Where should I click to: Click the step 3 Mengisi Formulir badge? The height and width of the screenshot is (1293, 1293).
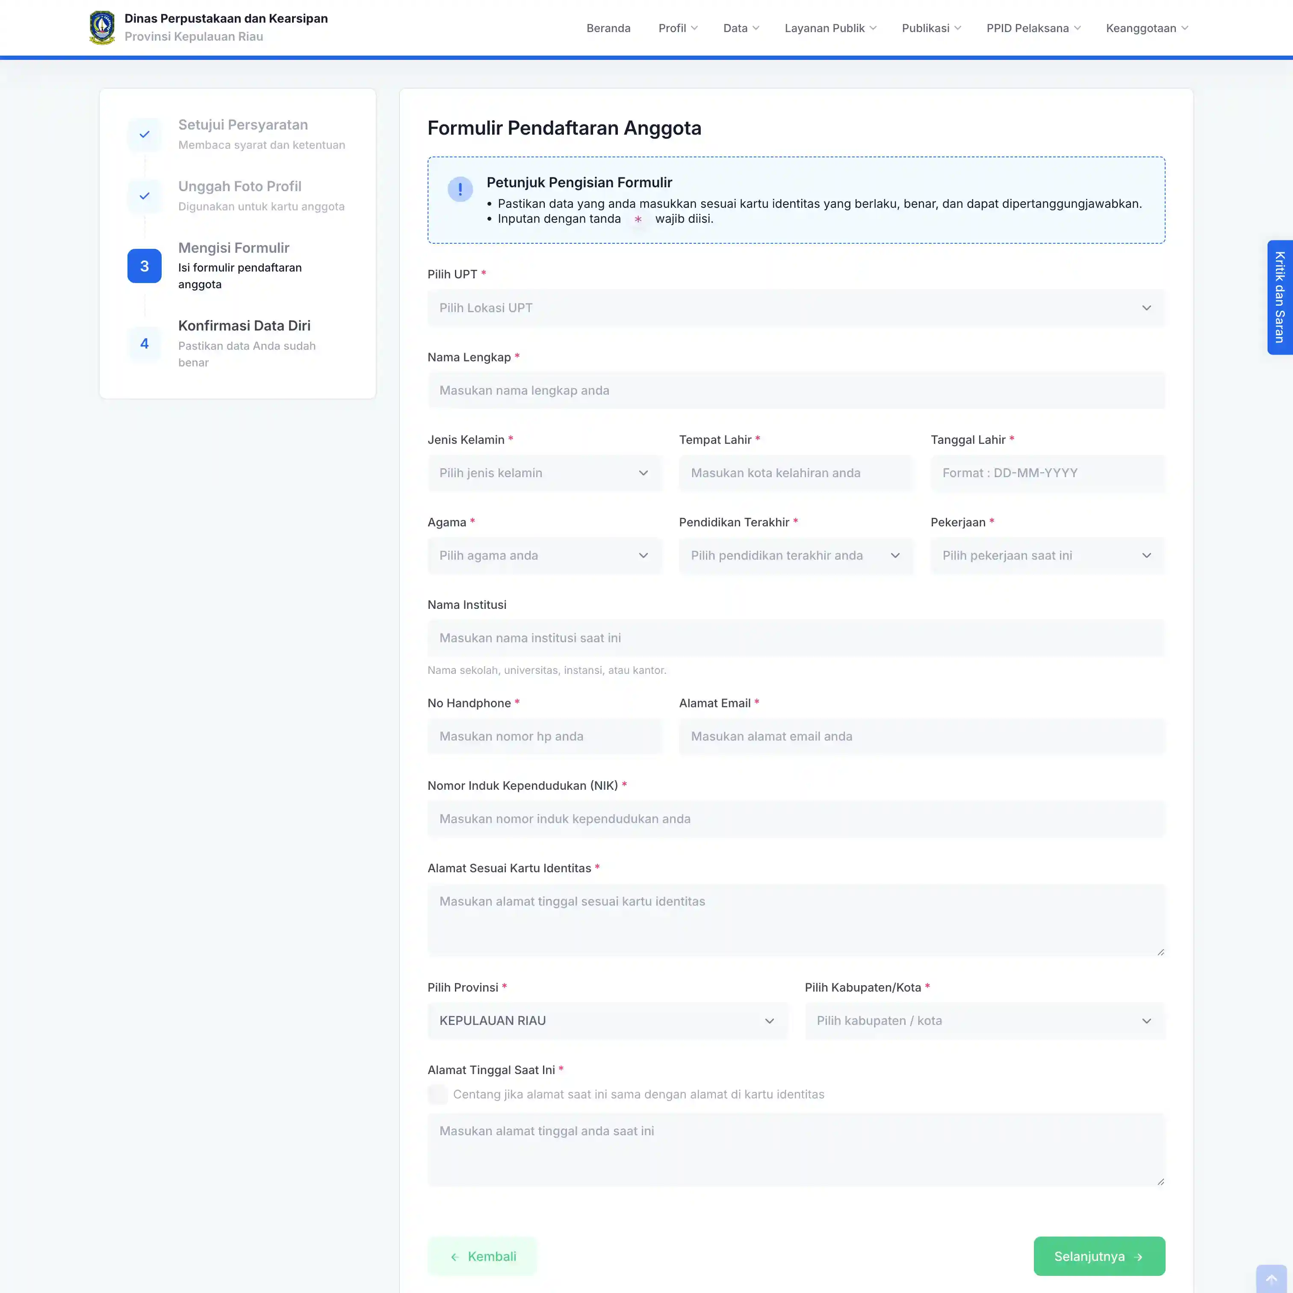coord(145,266)
